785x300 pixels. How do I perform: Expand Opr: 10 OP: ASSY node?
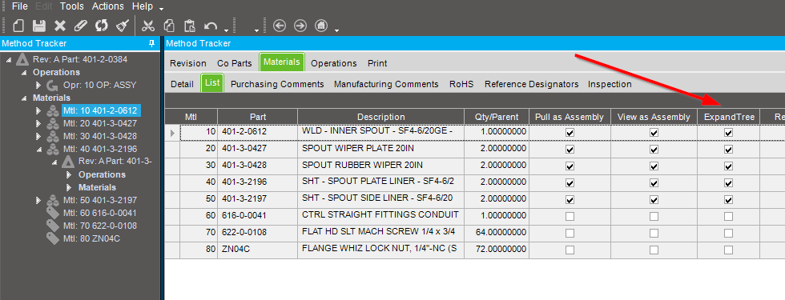click(39, 85)
